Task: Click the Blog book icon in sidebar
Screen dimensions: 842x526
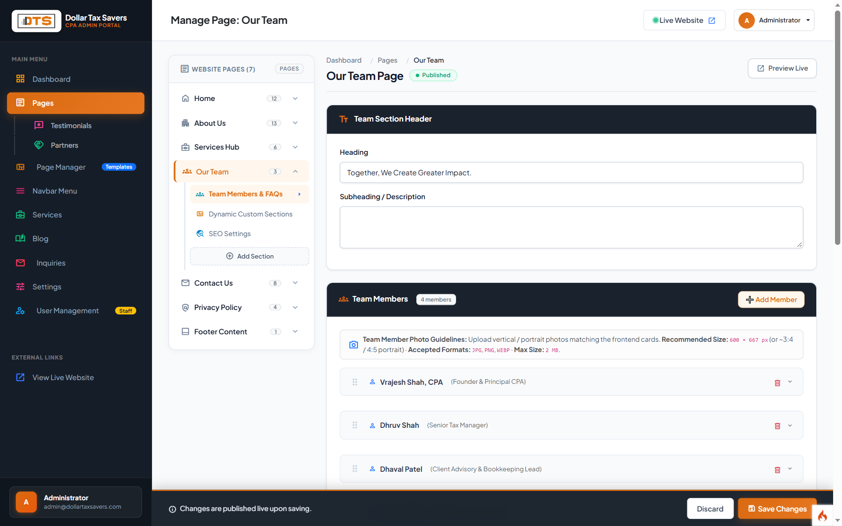Action: pos(20,238)
